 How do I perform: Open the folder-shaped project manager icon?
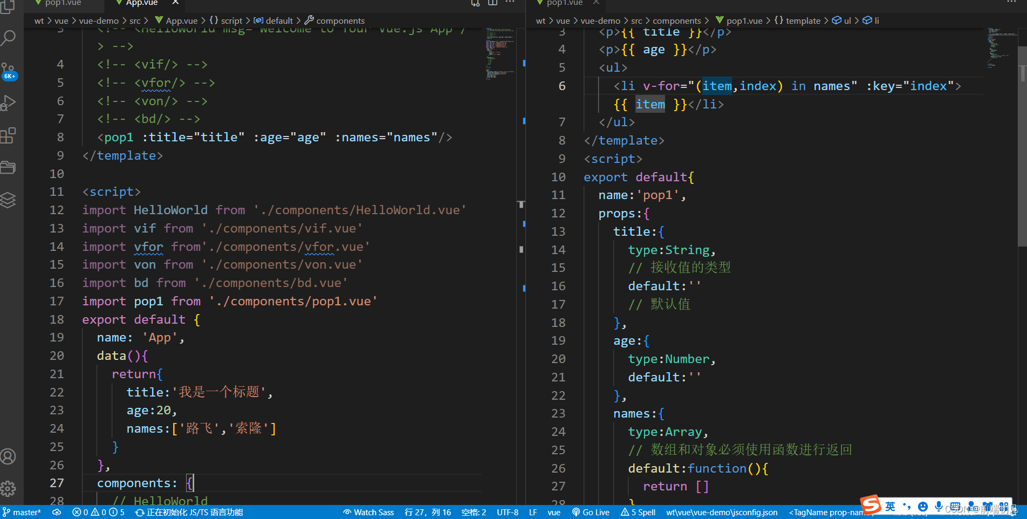click(9, 167)
